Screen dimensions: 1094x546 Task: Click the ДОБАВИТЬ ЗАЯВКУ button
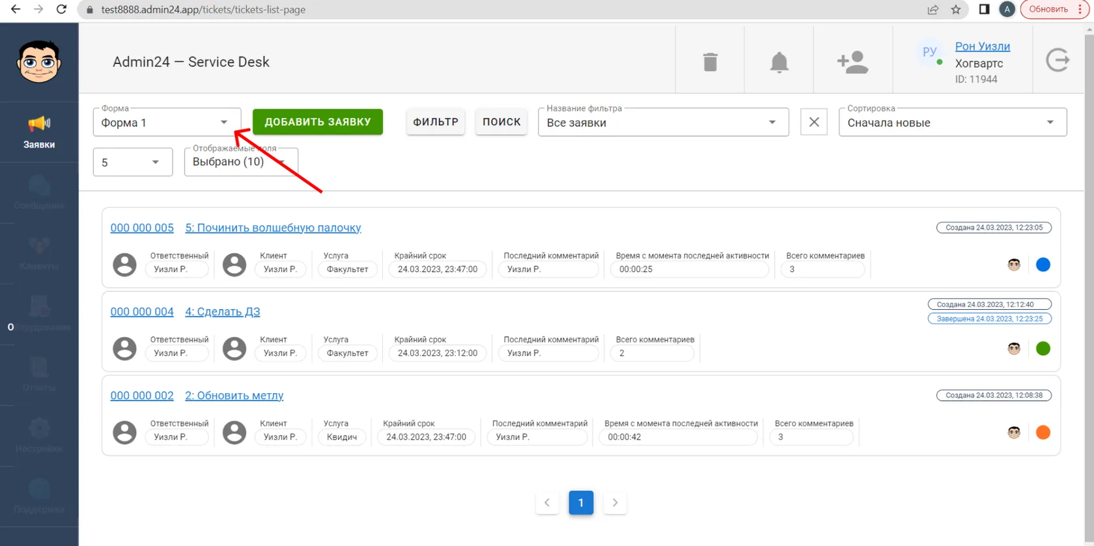[318, 122]
